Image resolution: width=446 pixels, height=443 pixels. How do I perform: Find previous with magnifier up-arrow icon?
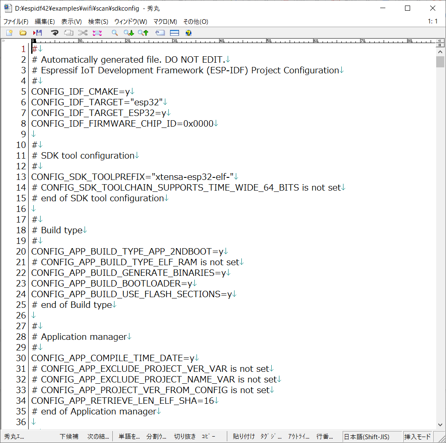click(143, 33)
